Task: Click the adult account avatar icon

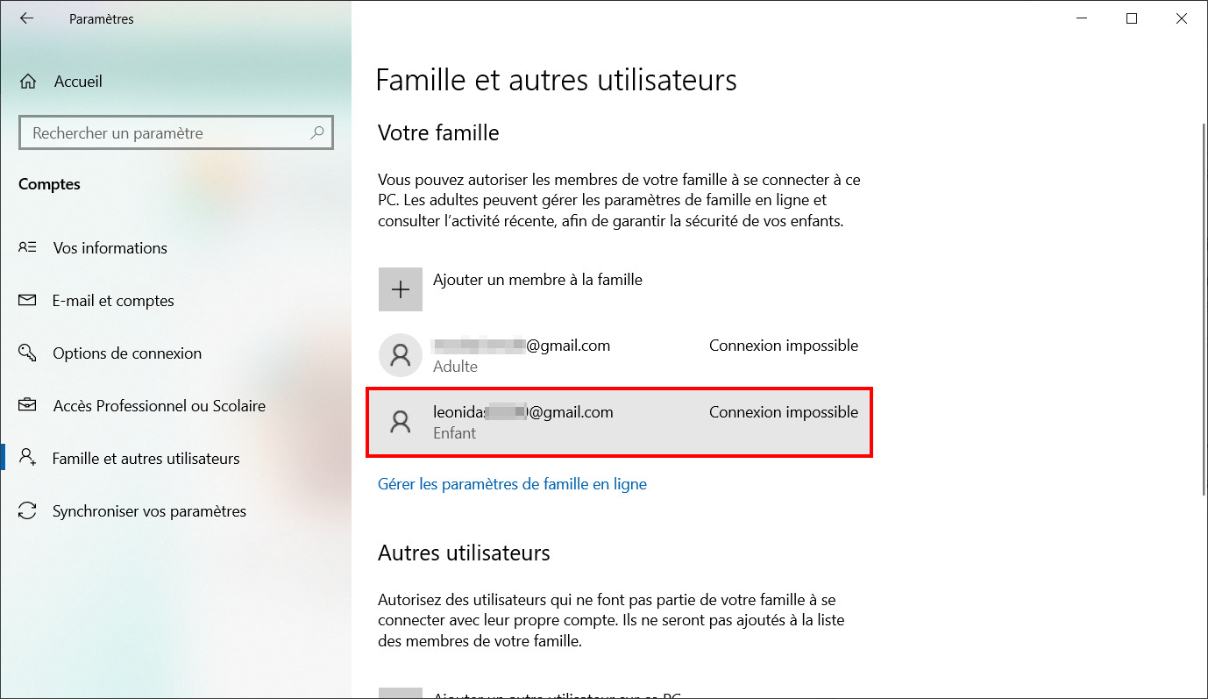Action: [x=401, y=355]
